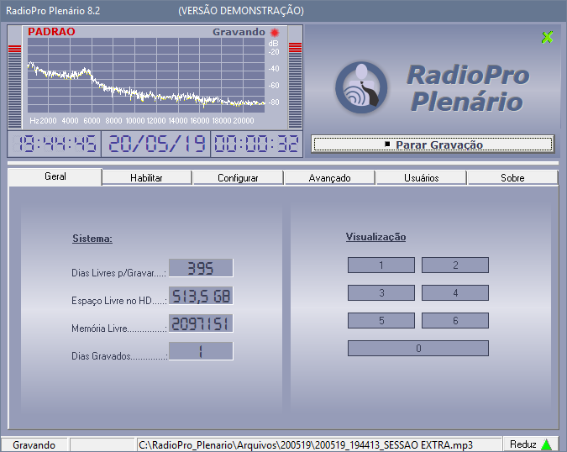Click the Gravando status bar entry

pos(34,444)
